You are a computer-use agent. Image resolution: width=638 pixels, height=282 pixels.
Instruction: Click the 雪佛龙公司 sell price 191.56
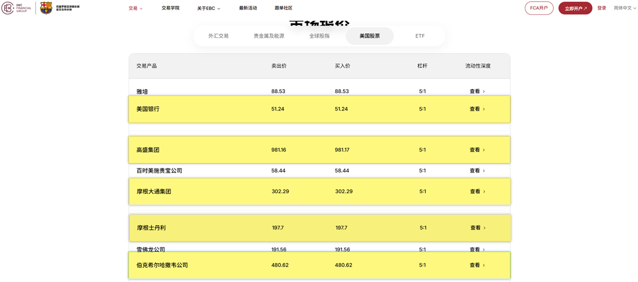[279, 250]
